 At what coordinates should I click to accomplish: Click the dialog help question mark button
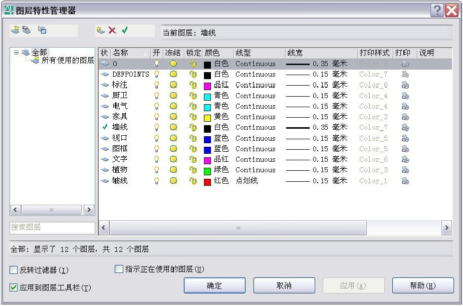pos(437,11)
